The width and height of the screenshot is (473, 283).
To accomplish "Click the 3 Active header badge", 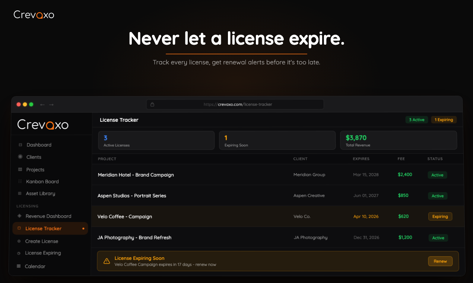I will [x=417, y=120].
